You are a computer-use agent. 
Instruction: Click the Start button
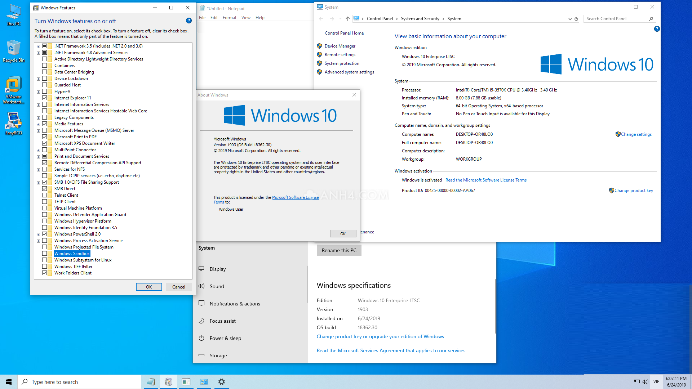(x=9, y=382)
